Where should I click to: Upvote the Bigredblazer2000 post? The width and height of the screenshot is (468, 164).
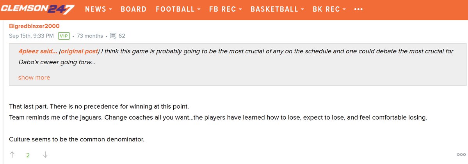(x=12, y=155)
